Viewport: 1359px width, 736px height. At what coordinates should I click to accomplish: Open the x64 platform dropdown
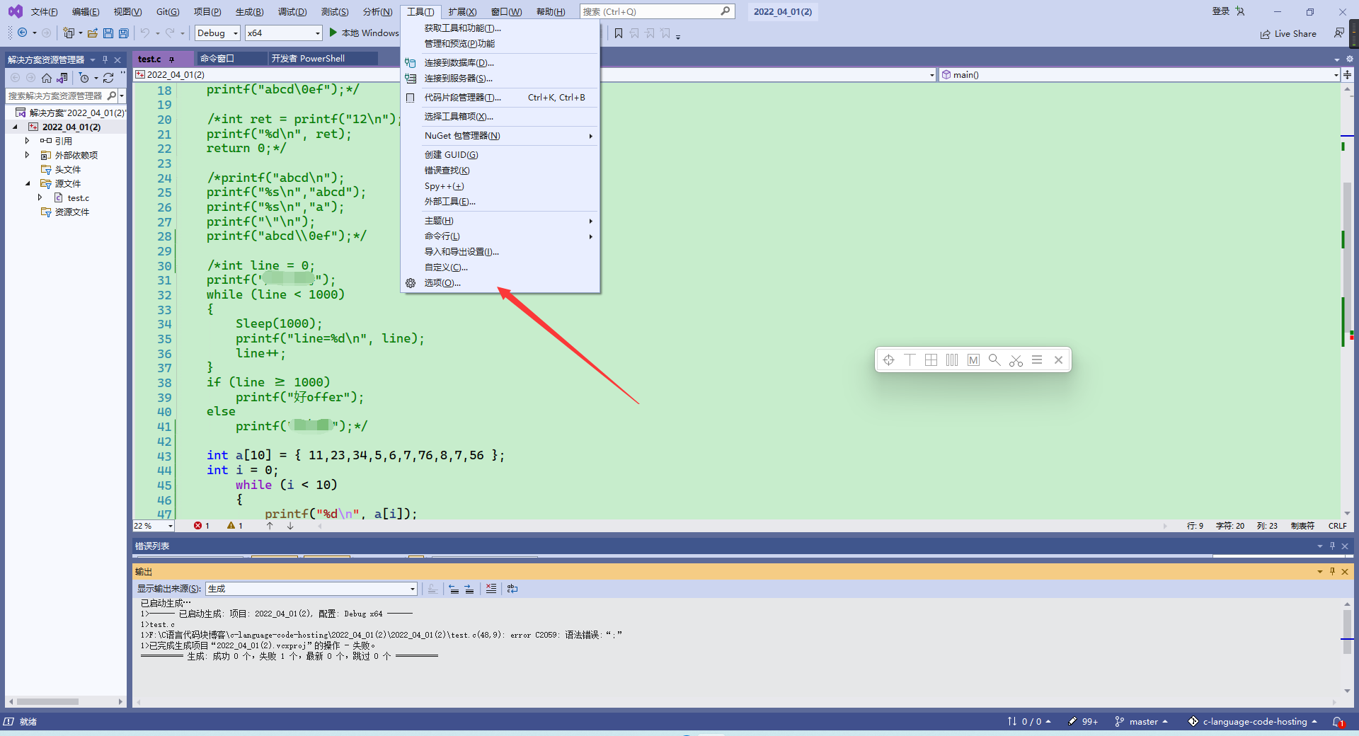coord(283,33)
